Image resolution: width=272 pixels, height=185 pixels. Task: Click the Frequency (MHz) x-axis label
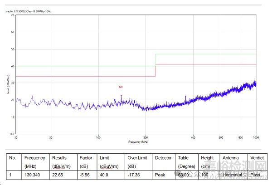138,142
